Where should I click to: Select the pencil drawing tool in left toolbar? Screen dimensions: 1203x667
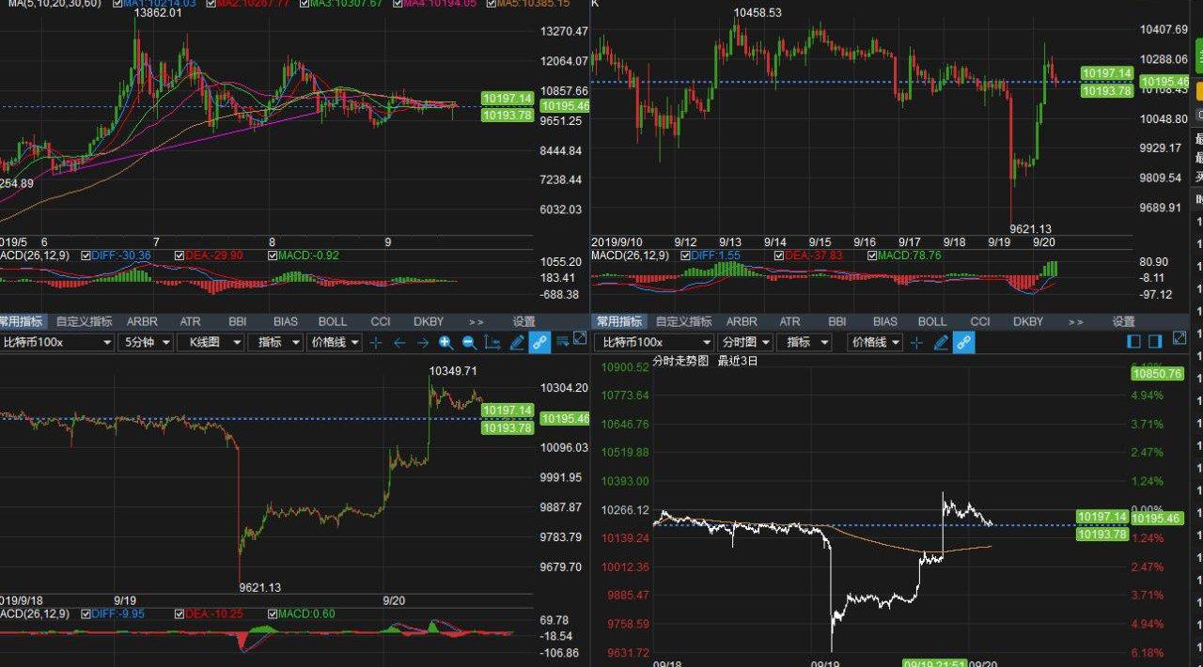[x=516, y=343]
